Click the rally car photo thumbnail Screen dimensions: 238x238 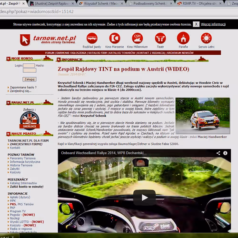(x=203, y=116)
